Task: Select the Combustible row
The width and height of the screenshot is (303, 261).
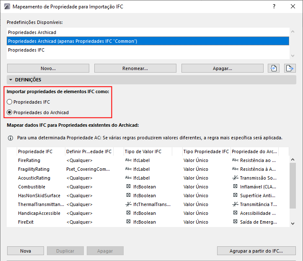Action: point(148,187)
